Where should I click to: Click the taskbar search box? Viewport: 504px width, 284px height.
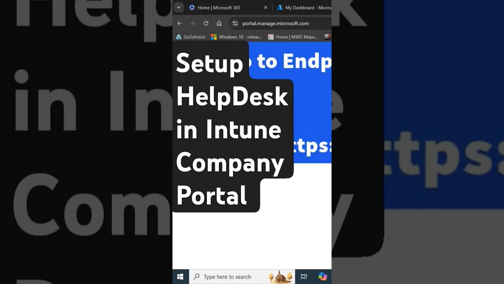point(243,277)
